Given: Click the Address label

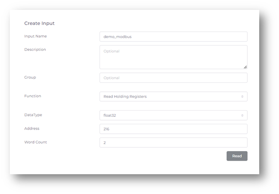Looking at the screenshot, I should click(32, 129).
